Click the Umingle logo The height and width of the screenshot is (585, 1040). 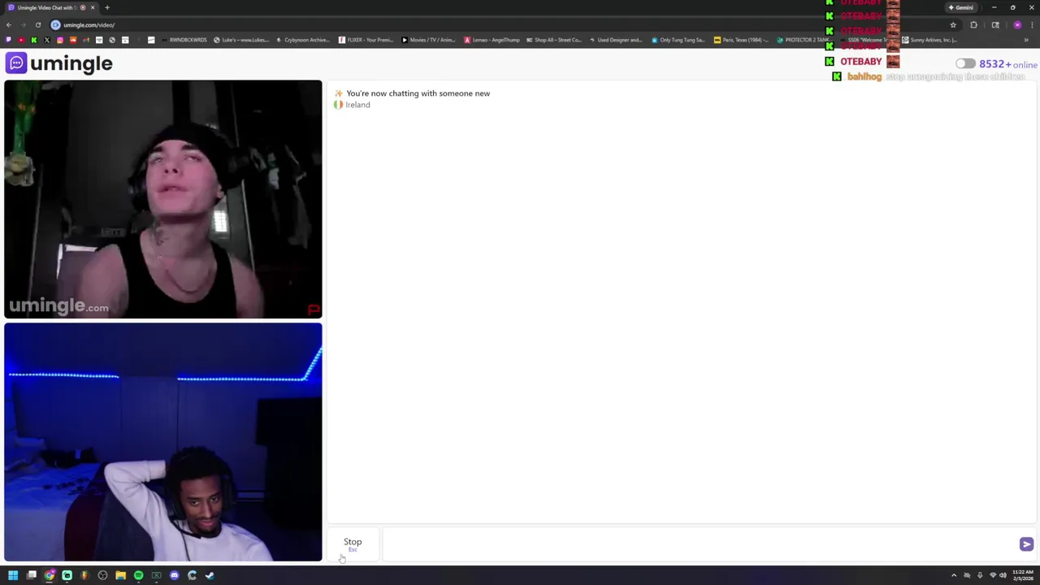click(58, 63)
